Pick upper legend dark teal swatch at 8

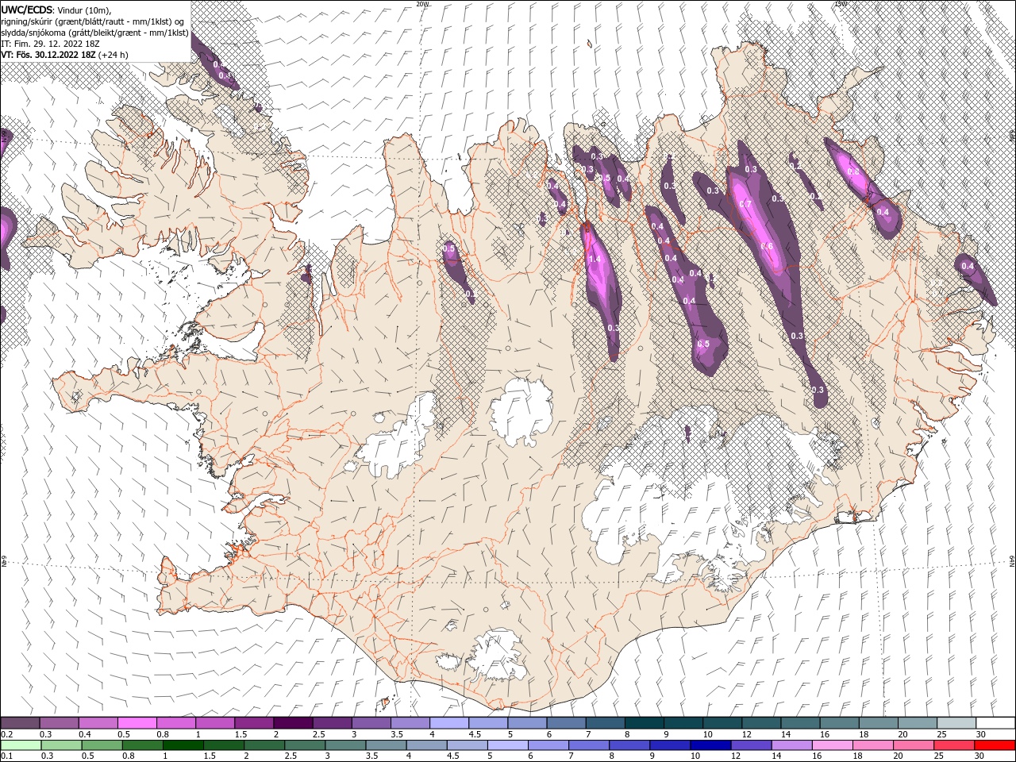coord(644,723)
